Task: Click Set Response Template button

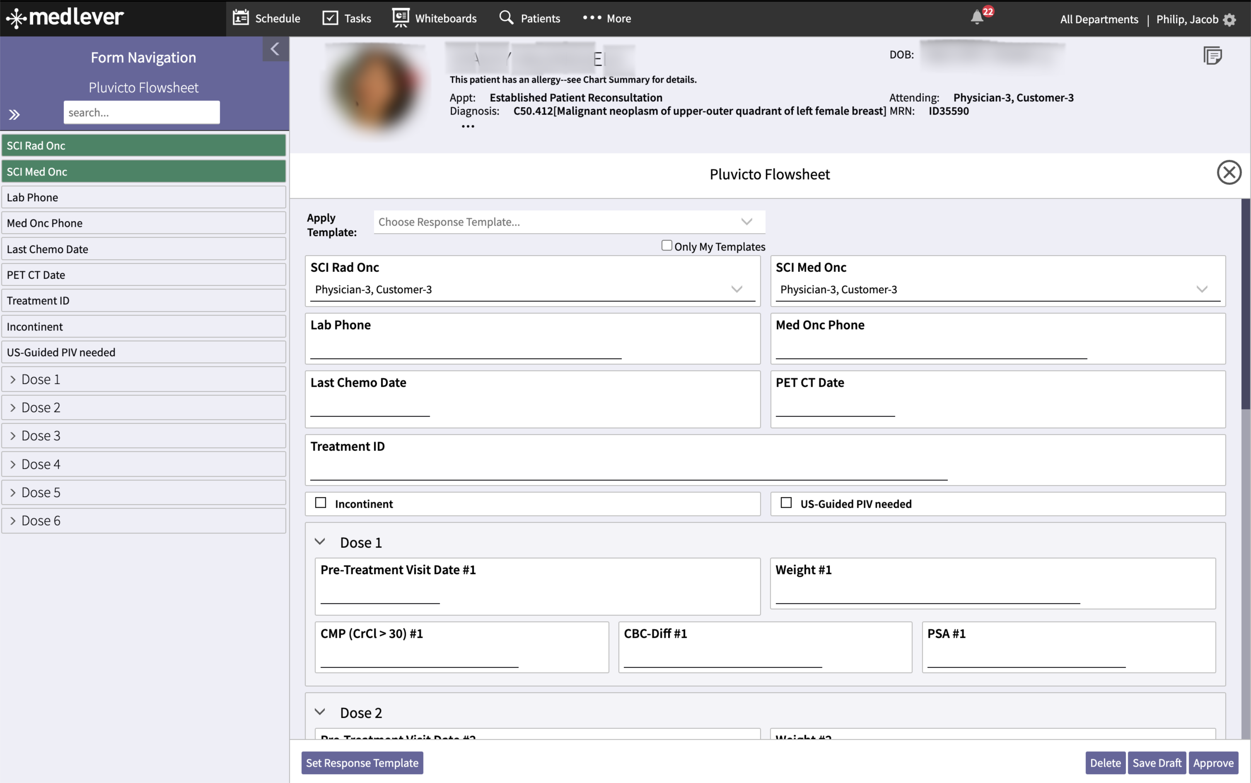Action: 362,763
